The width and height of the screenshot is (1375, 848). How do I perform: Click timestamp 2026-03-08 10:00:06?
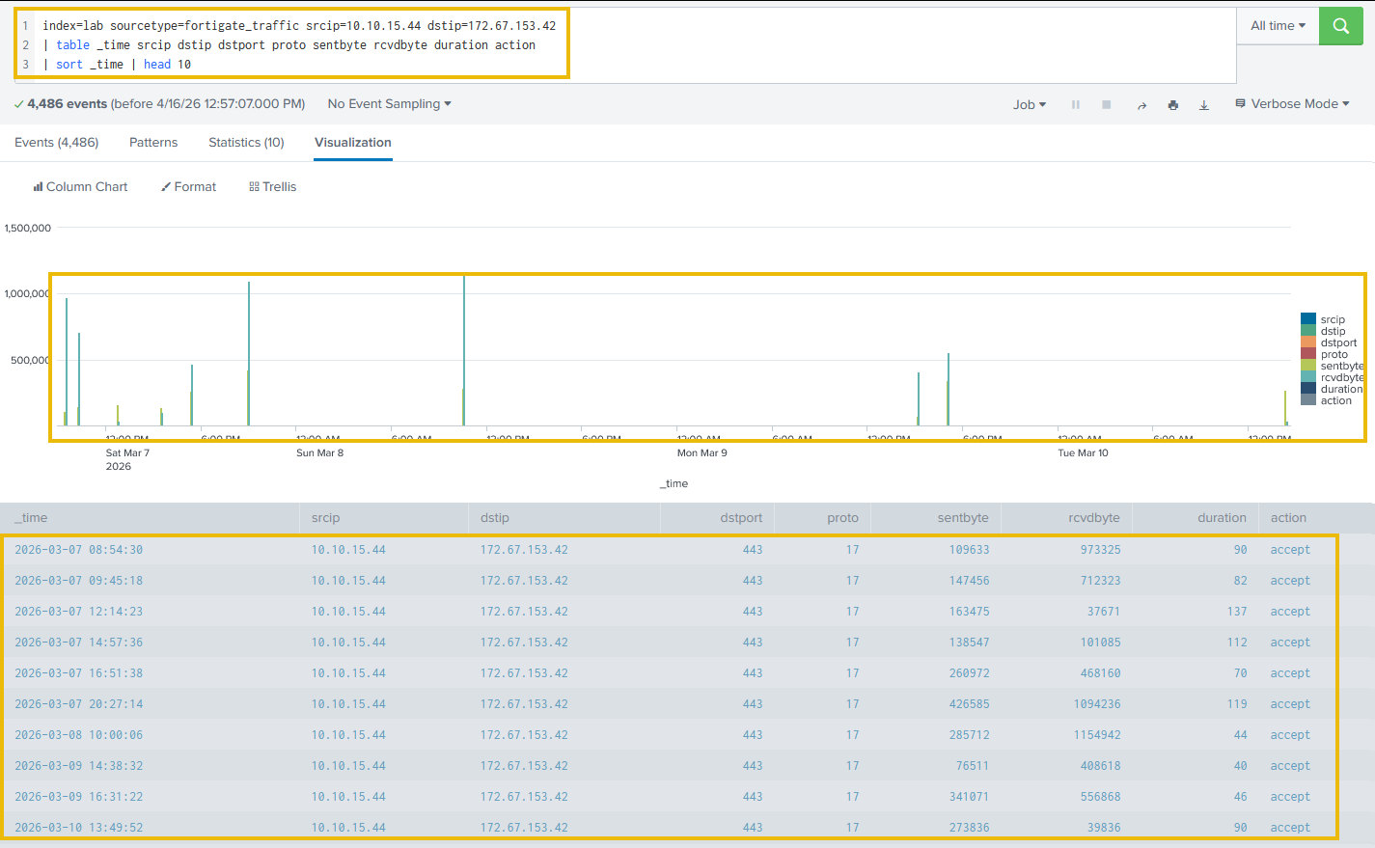click(78, 735)
